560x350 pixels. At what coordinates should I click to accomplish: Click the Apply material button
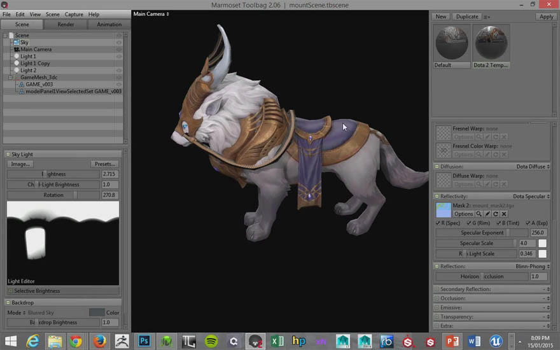[x=546, y=17]
